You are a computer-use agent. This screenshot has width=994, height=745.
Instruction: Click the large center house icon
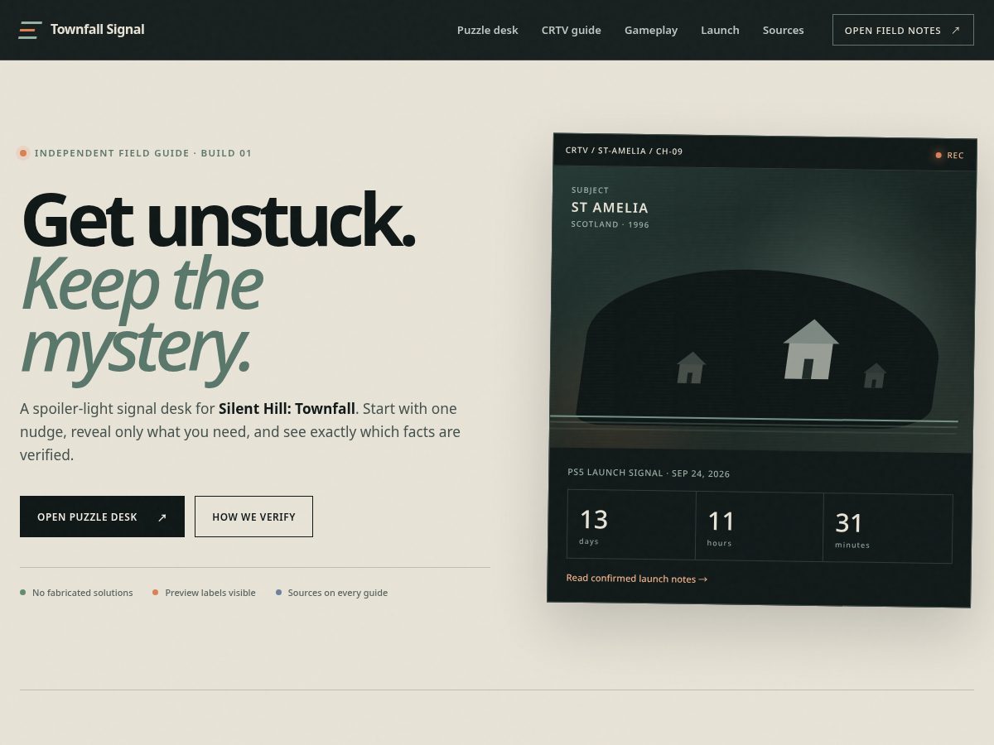coord(810,349)
